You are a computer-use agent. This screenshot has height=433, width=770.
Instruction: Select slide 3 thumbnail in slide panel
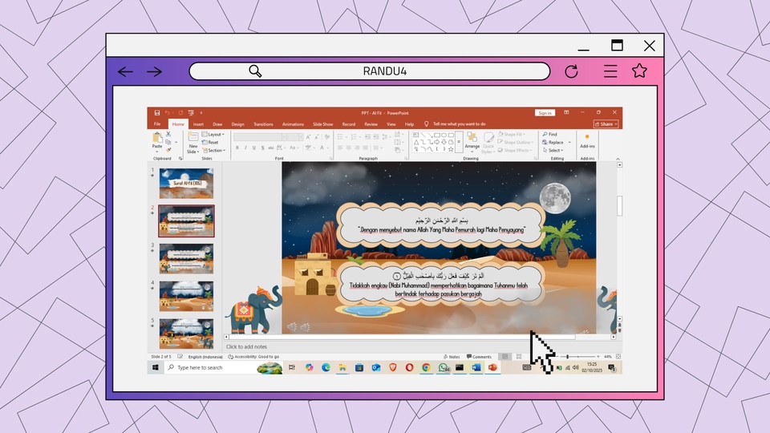point(186,258)
